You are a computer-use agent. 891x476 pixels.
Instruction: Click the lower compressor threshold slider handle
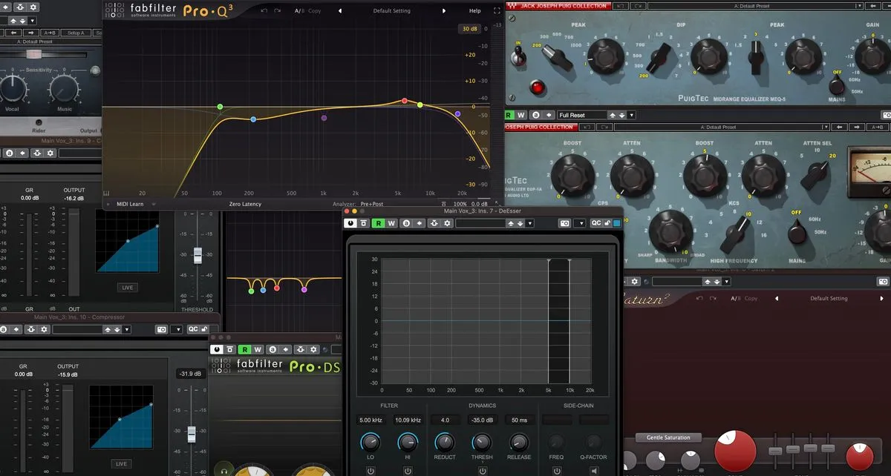point(192,433)
